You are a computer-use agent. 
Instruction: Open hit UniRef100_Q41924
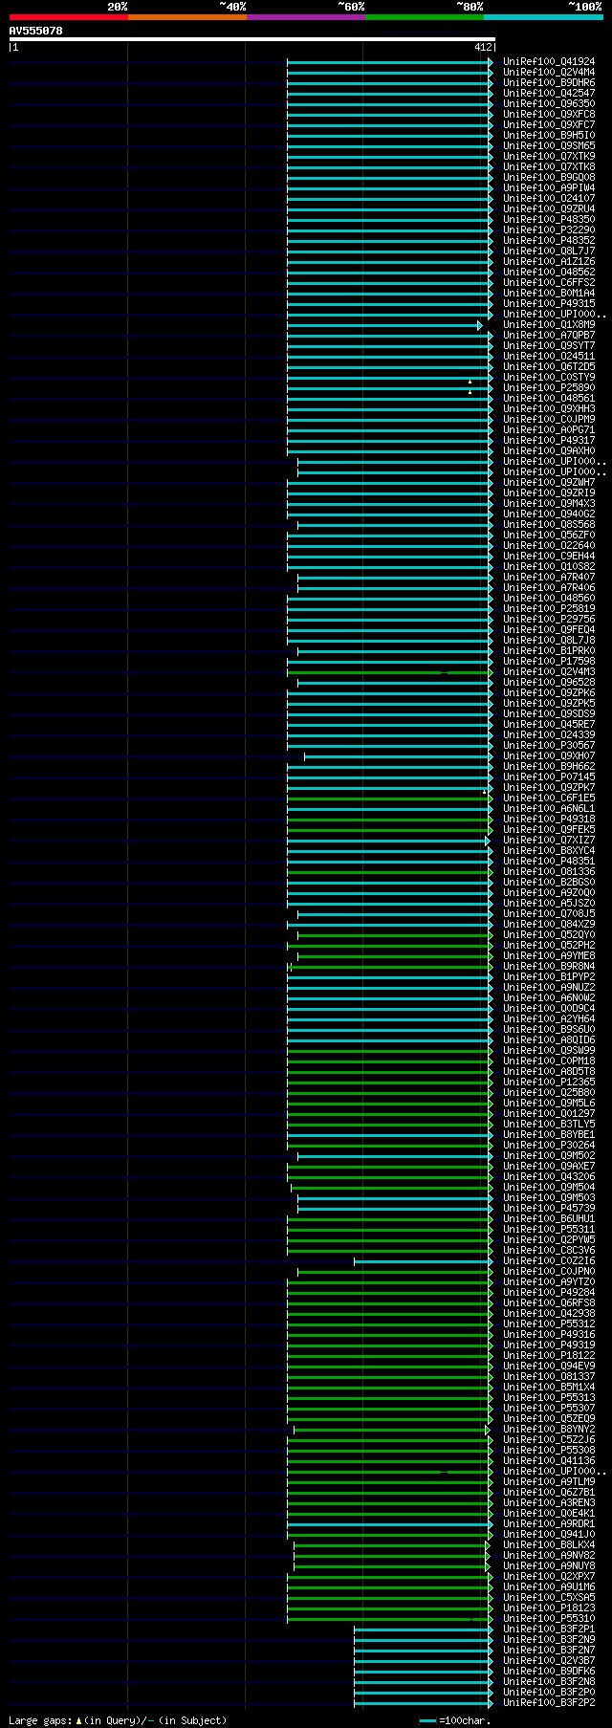point(549,62)
